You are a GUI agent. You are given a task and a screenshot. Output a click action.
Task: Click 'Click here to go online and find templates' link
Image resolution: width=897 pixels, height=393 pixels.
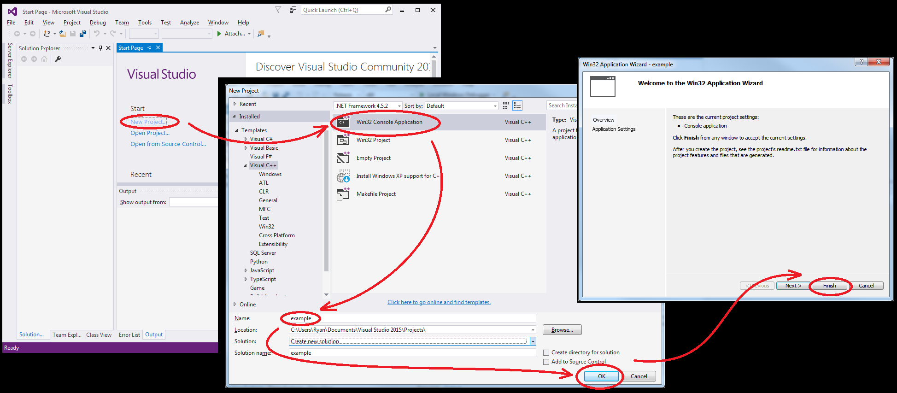(439, 302)
